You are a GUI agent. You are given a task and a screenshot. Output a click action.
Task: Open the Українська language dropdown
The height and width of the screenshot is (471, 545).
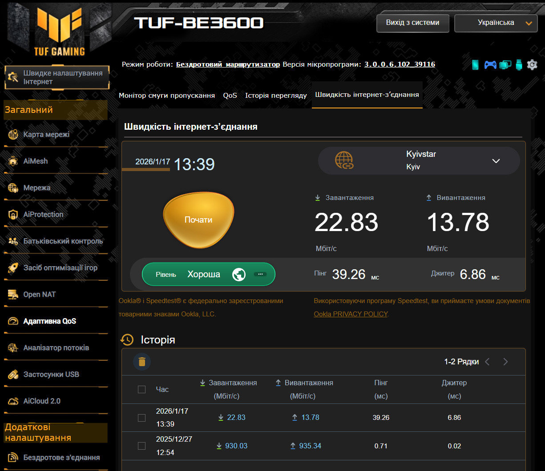coord(496,23)
